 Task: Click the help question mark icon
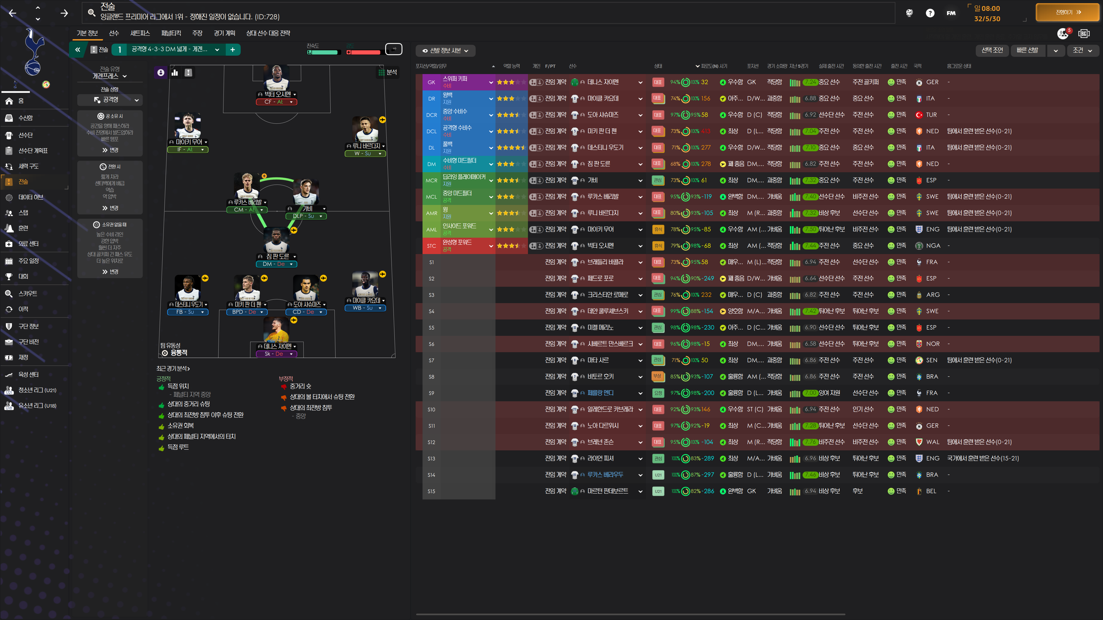930,13
